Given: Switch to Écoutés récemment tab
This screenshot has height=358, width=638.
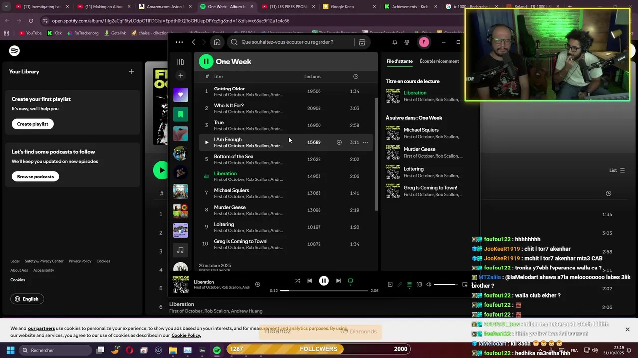Looking at the screenshot, I should click(x=439, y=61).
